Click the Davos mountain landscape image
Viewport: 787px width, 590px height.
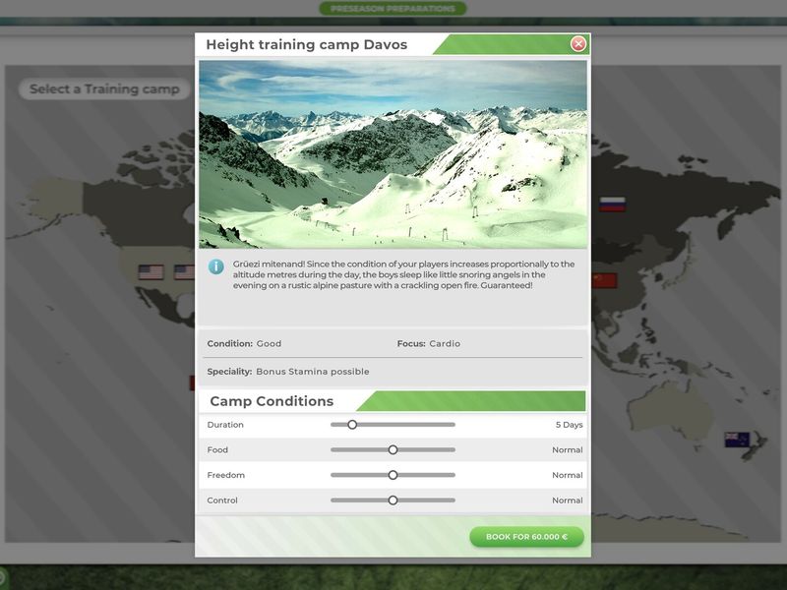click(393, 154)
